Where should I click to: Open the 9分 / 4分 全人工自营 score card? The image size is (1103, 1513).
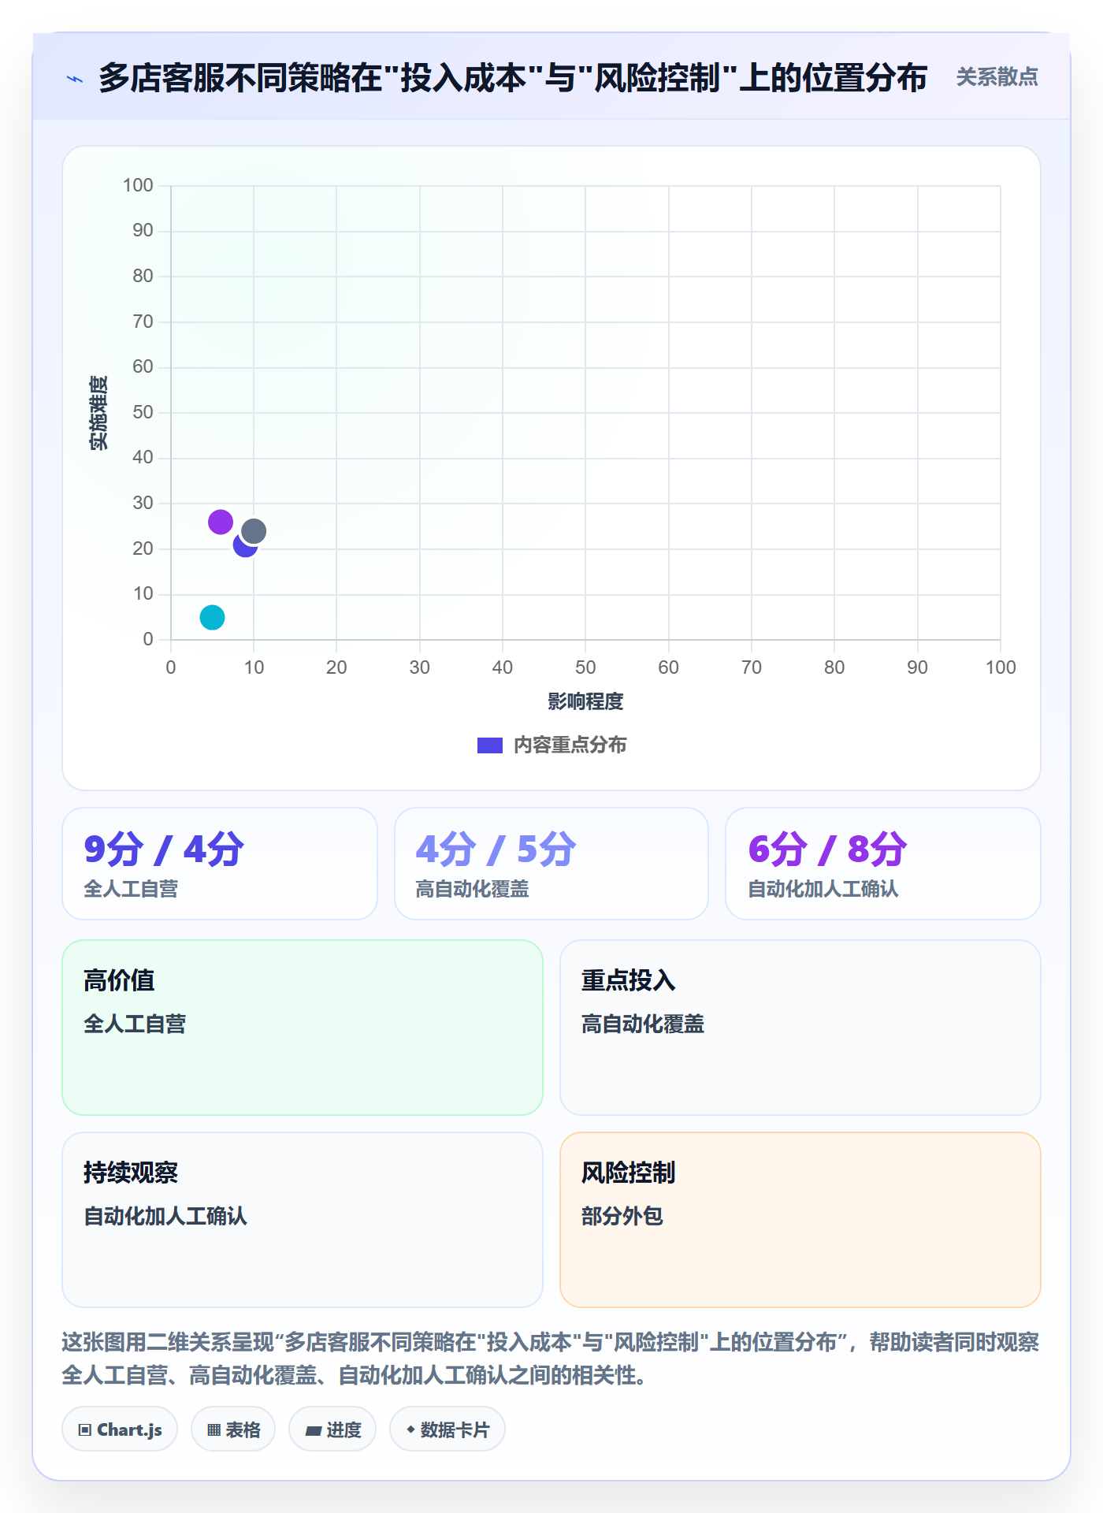click(x=220, y=864)
